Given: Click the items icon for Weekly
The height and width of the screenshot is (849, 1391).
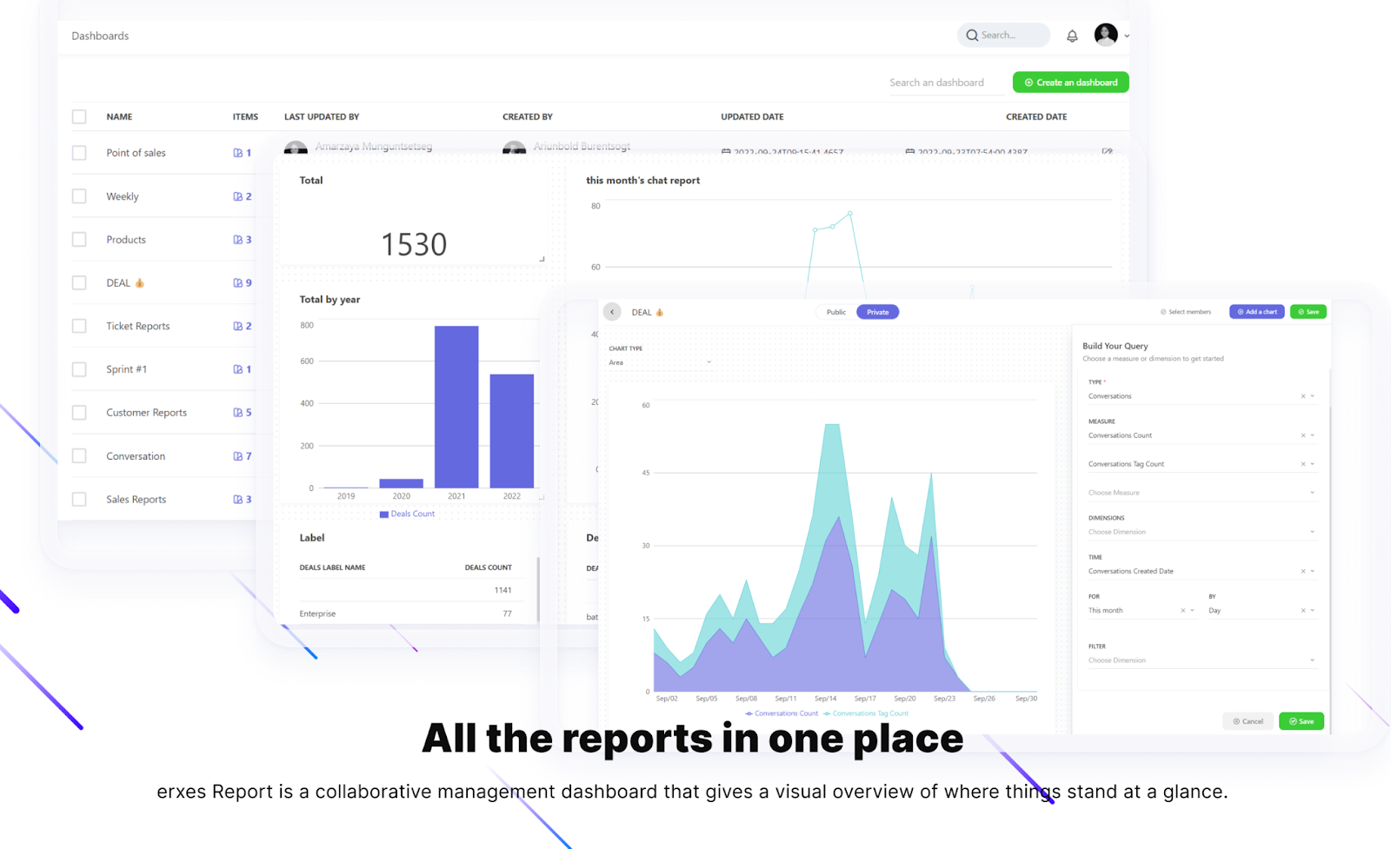Looking at the screenshot, I should tap(238, 196).
